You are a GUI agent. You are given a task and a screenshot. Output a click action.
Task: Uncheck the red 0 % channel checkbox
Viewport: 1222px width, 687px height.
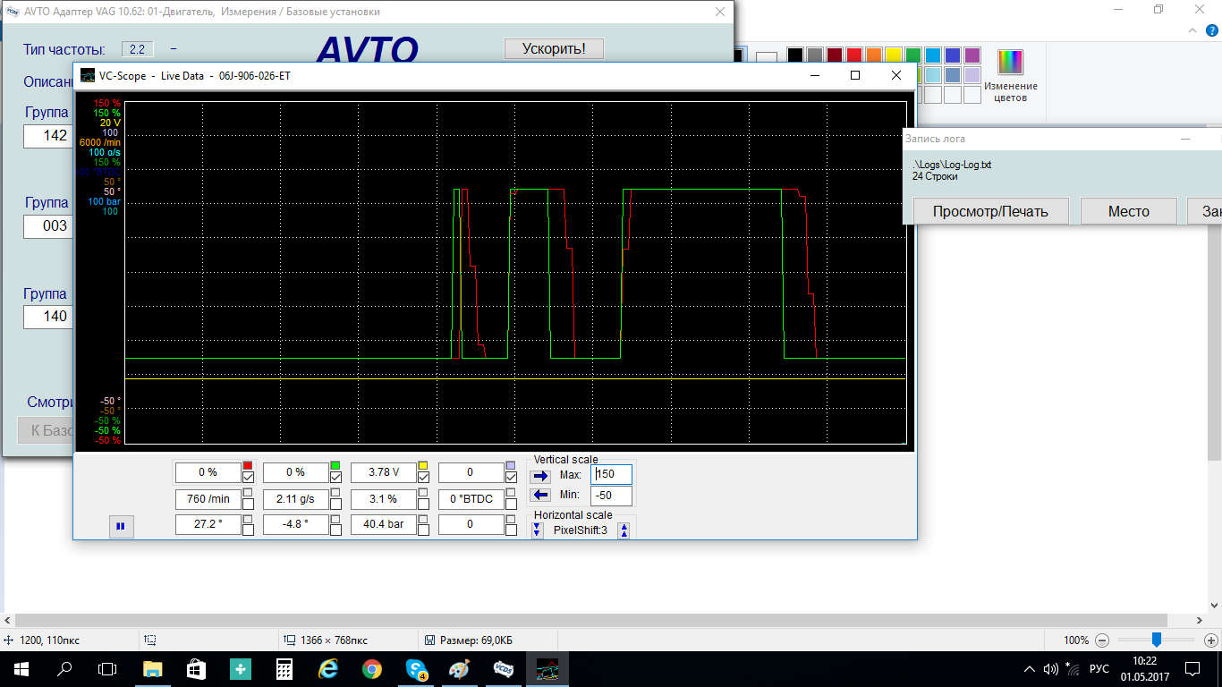tap(248, 478)
